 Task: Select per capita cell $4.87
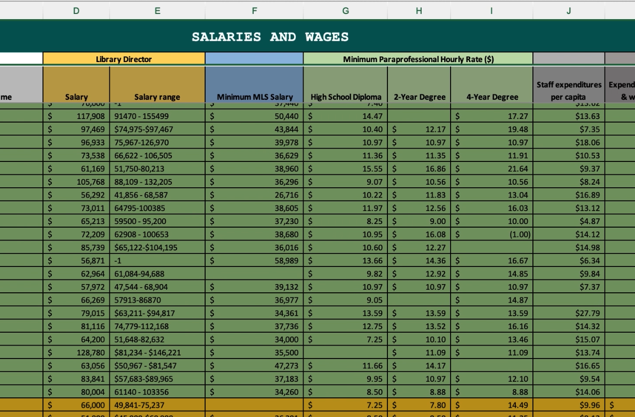click(569, 221)
